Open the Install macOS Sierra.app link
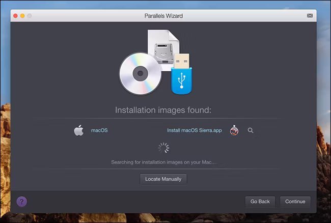Viewport: 331px width, 223px height. [195, 130]
